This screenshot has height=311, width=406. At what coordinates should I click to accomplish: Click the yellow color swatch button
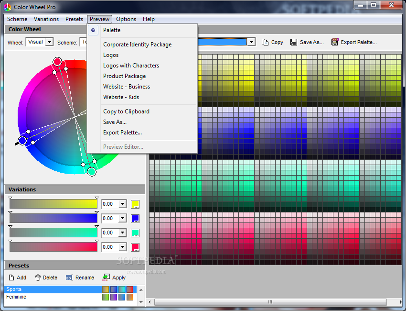135,204
